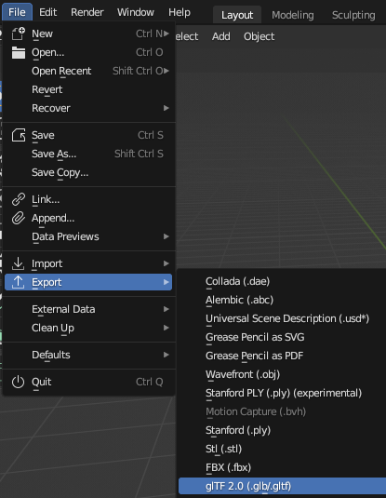The image size is (386, 498).
Task: Expand the Clean Up submenu arrow
Action: point(166,328)
